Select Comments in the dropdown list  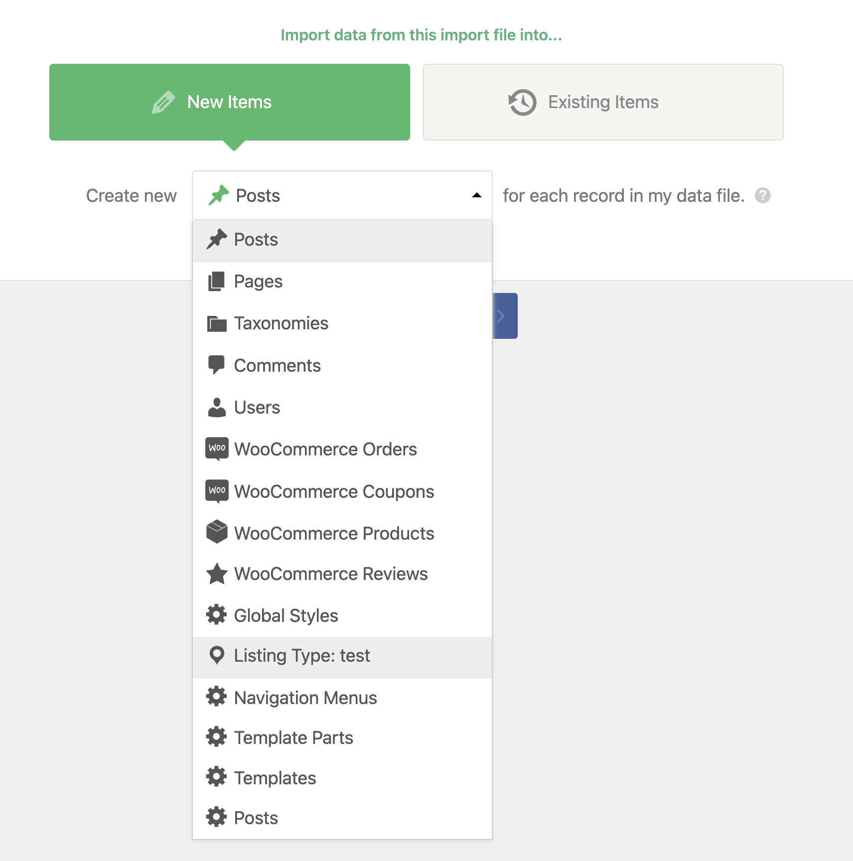pos(342,365)
